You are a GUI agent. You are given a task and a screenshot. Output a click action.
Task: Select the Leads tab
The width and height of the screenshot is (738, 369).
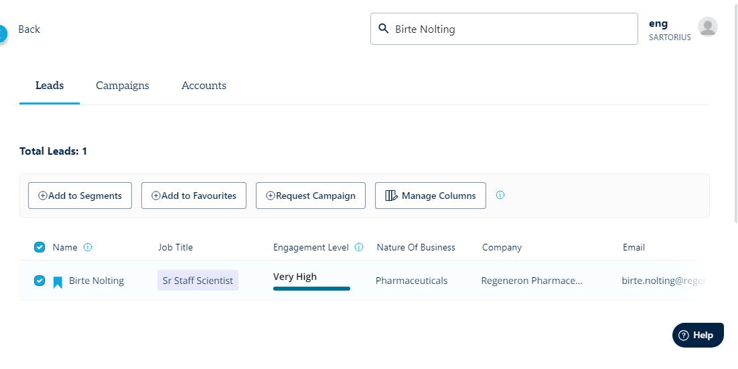click(x=50, y=86)
